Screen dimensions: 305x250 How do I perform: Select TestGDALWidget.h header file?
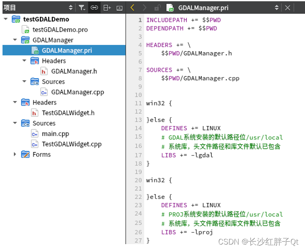68,113
